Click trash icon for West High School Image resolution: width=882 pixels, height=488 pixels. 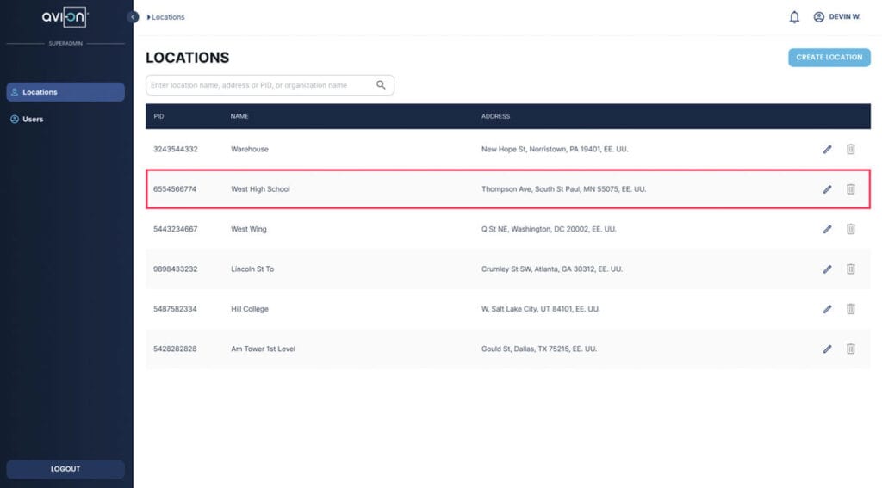coord(850,189)
